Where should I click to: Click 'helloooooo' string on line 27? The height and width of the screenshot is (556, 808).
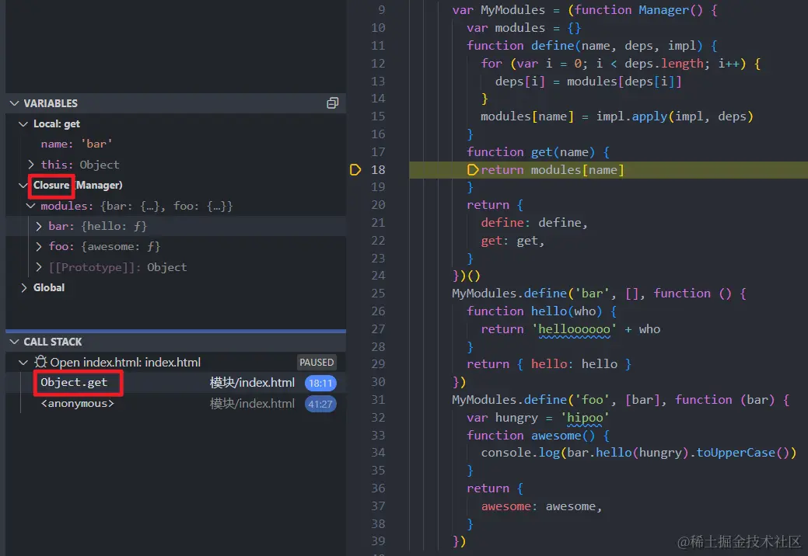click(x=574, y=329)
